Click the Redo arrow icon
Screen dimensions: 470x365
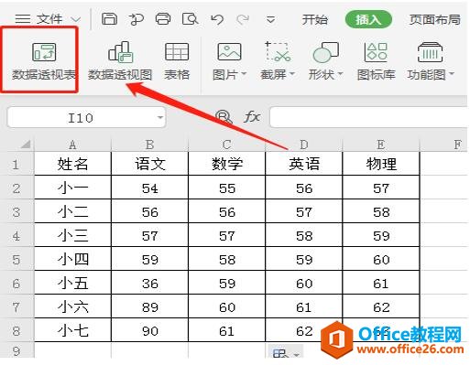coord(243,20)
